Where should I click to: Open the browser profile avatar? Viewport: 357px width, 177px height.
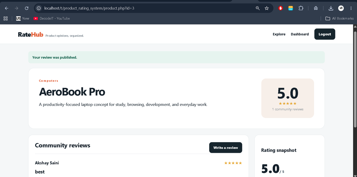(341, 8)
